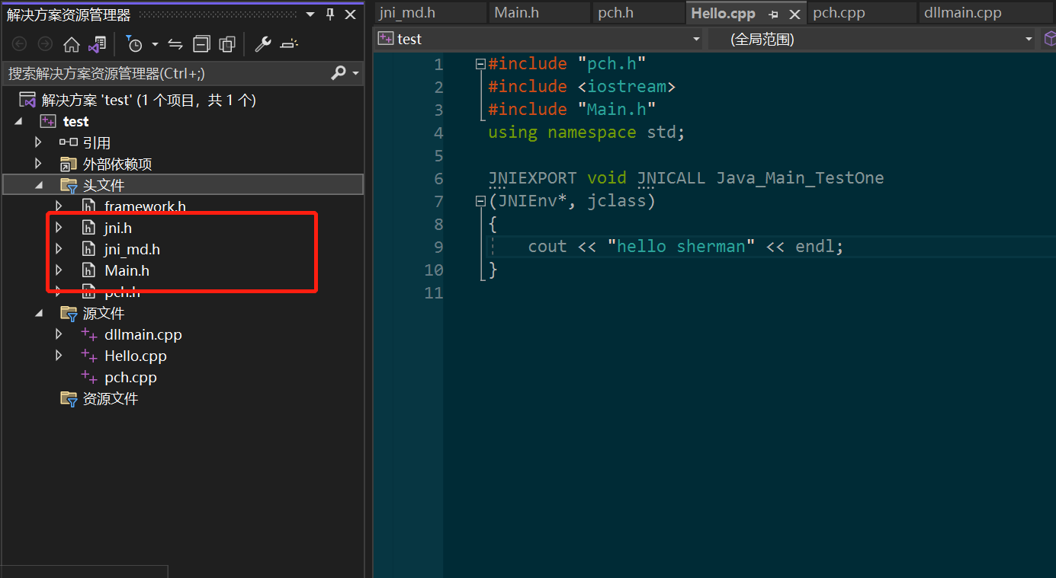This screenshot has height=578, width=1056.
Task: Toggle show all files button
Action: point(227,44)
